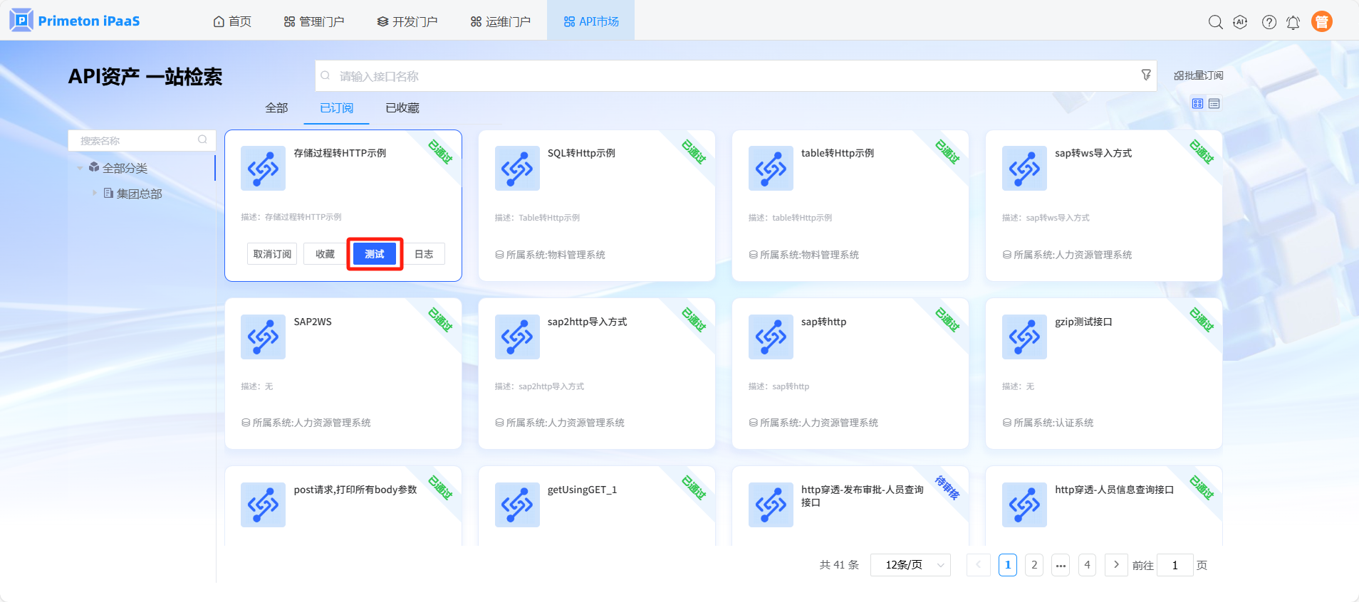Switch to list view layout
The width and height of the screenshot is (1359, 602).
pyautogui.click(x=1214, y=104)
